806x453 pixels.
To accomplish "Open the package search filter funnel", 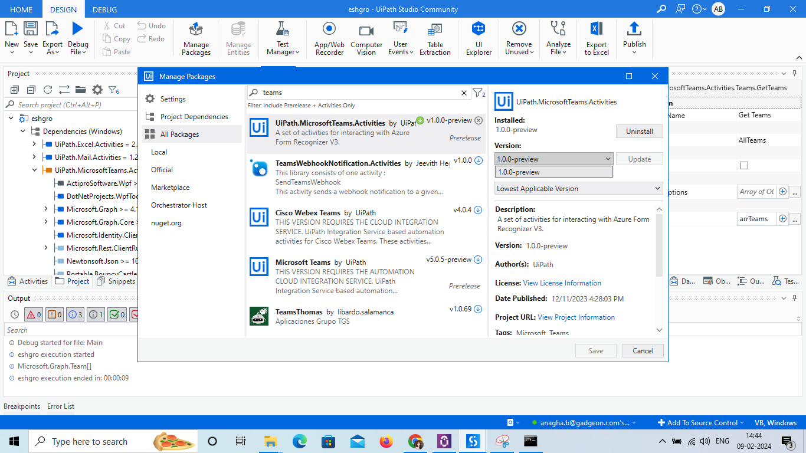I will 479,93.
